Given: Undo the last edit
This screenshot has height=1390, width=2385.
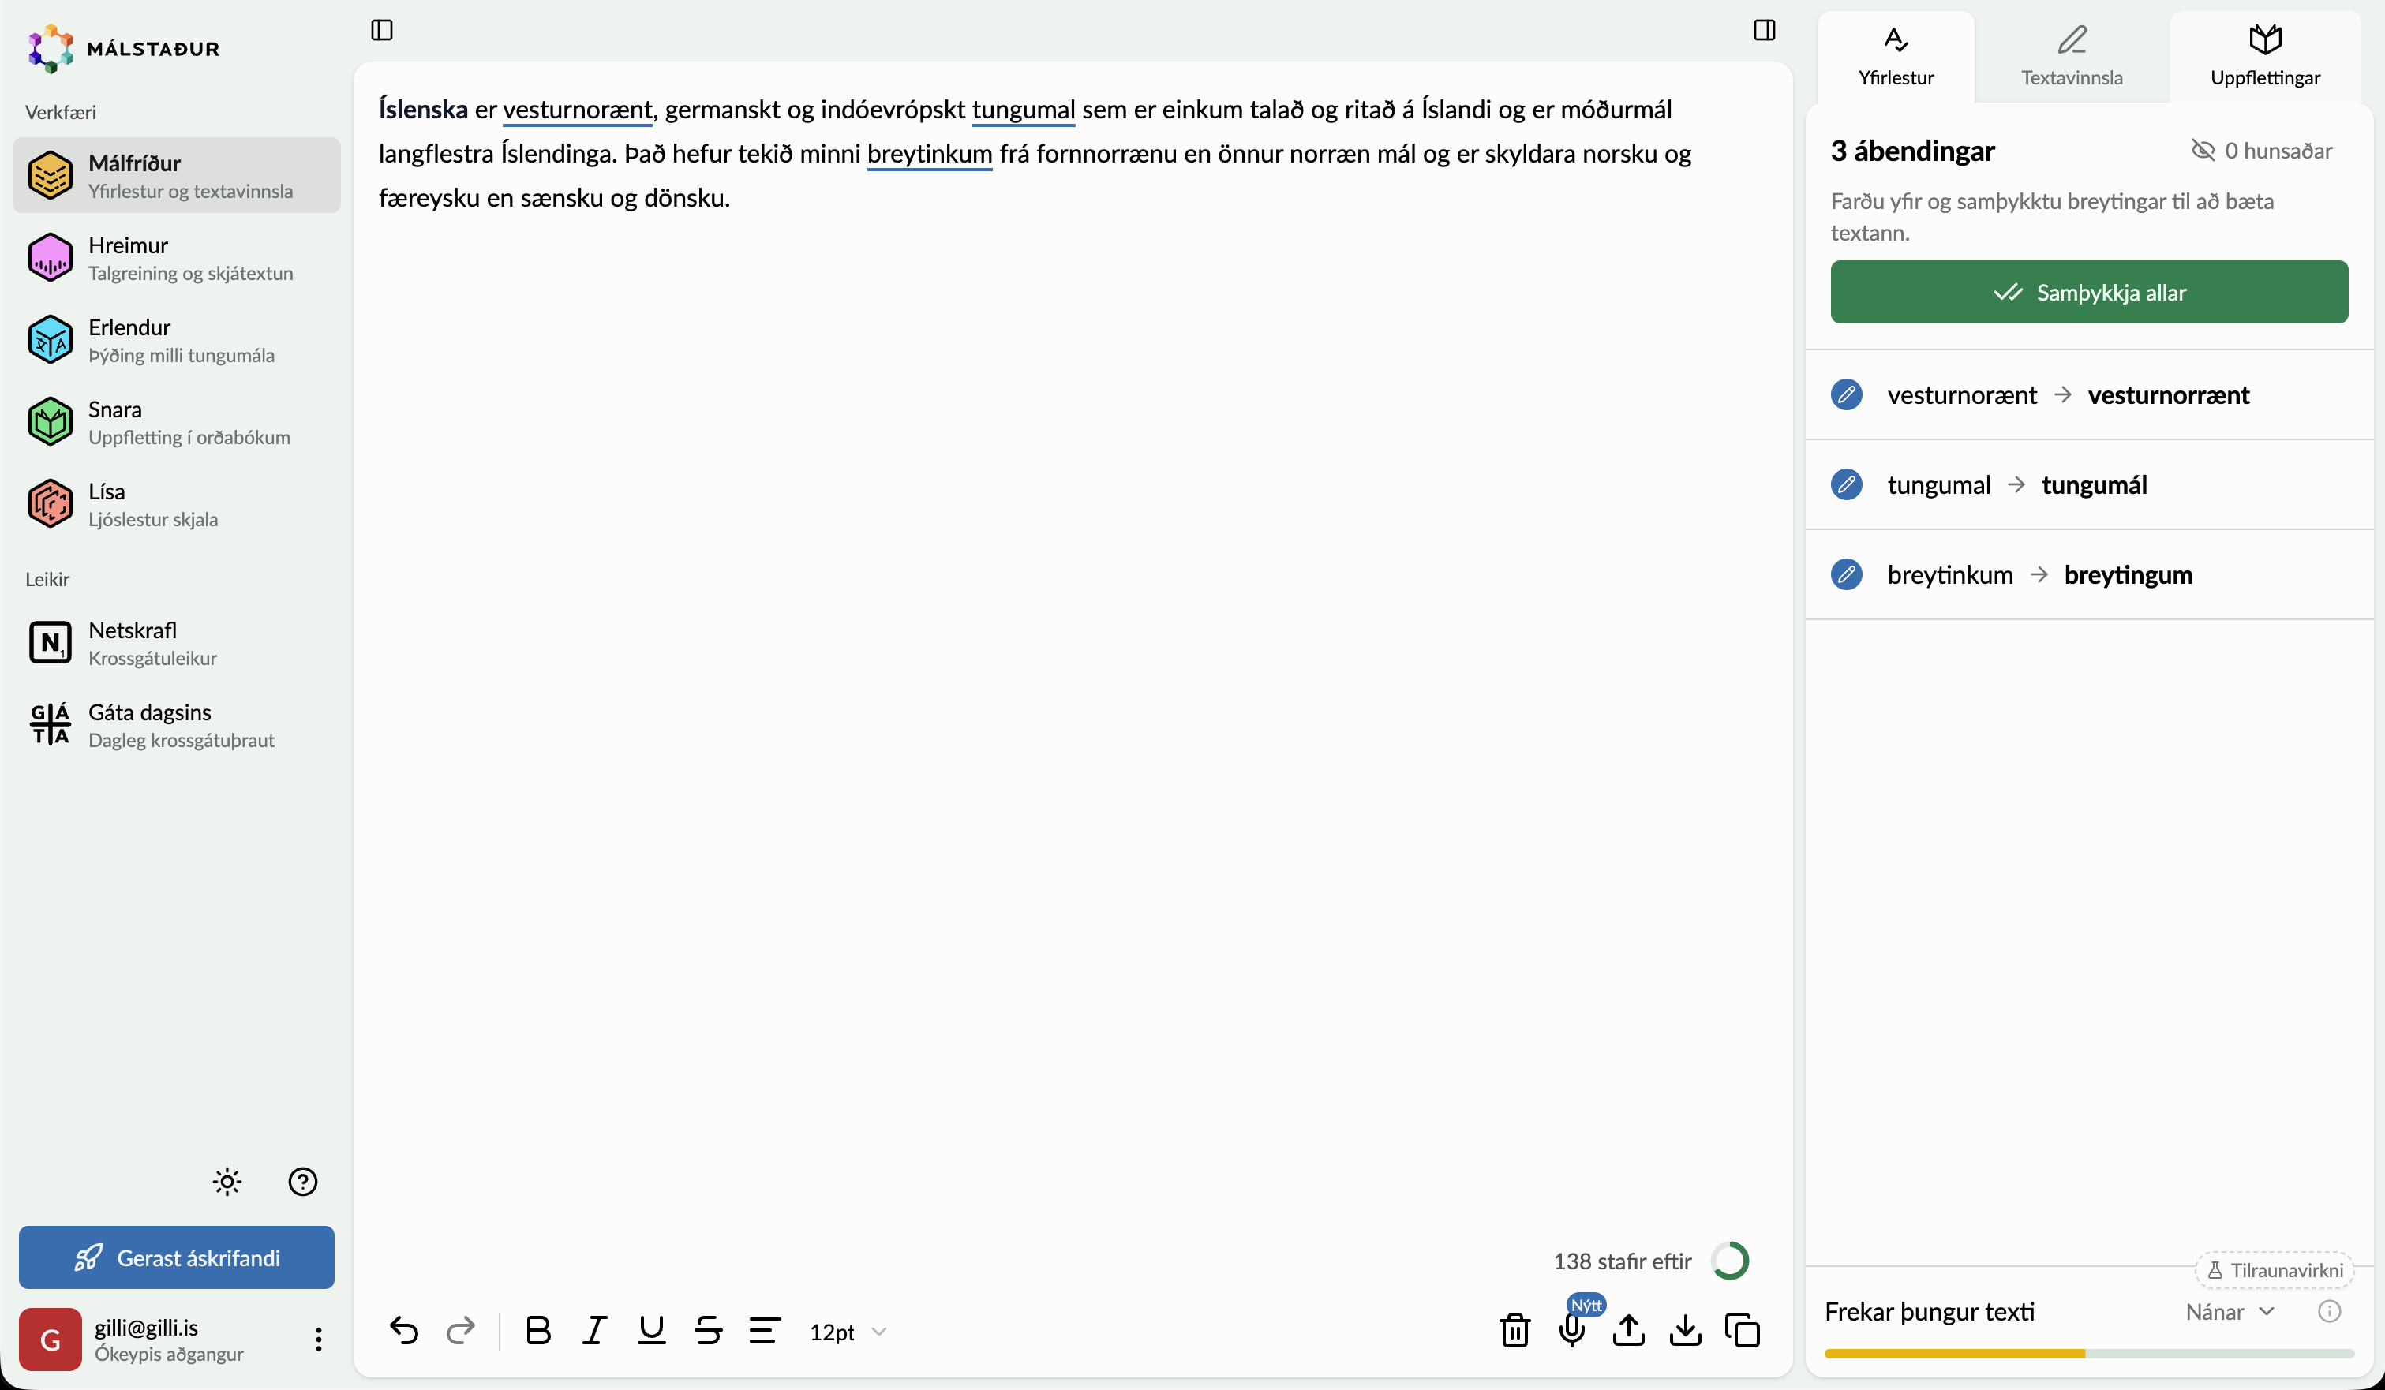Looking at the screenshot, I should [x=404, y=1330].
